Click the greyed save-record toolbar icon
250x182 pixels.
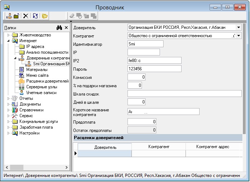point(79,16)
